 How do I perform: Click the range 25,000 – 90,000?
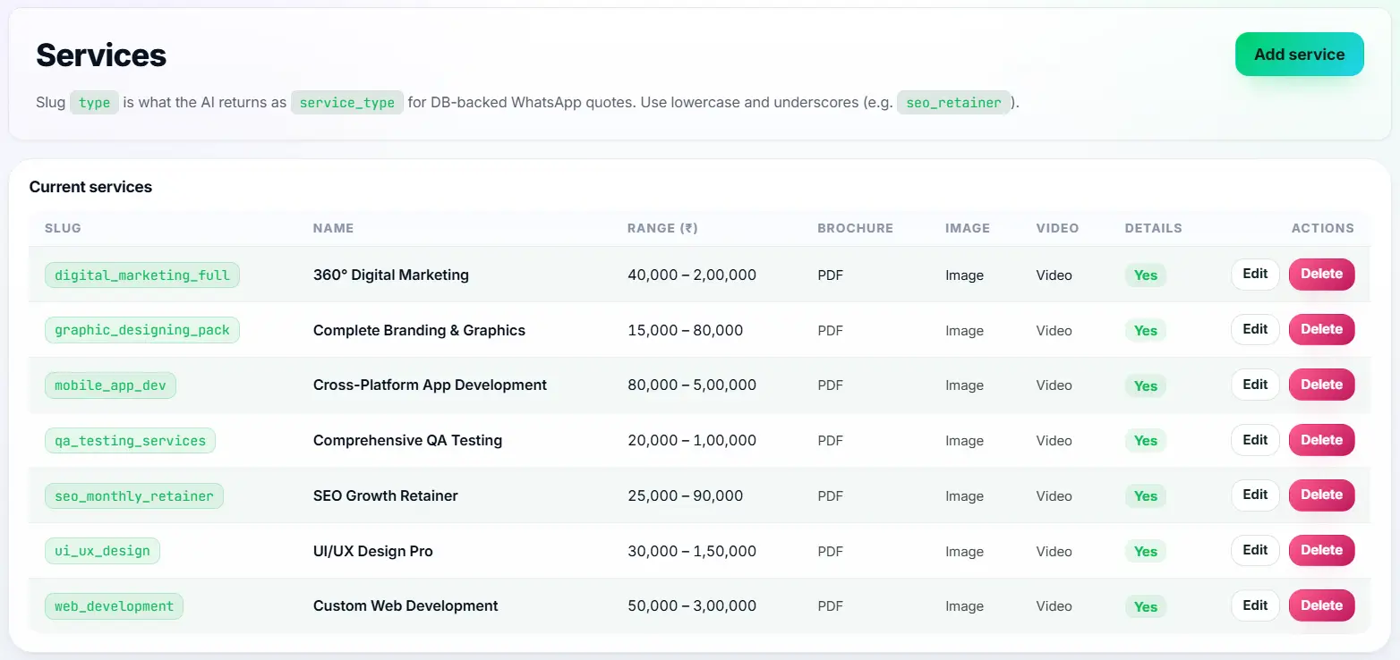(686, 495)
